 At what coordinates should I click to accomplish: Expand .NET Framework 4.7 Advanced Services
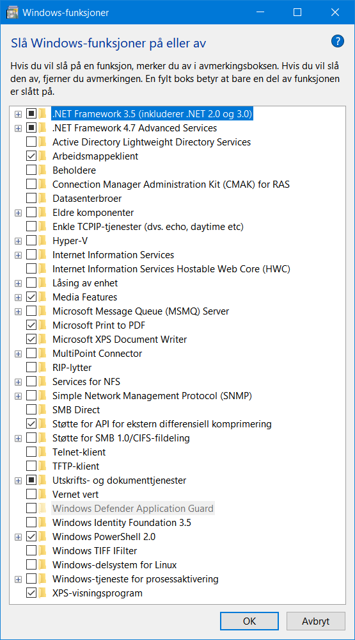[18, 128]
